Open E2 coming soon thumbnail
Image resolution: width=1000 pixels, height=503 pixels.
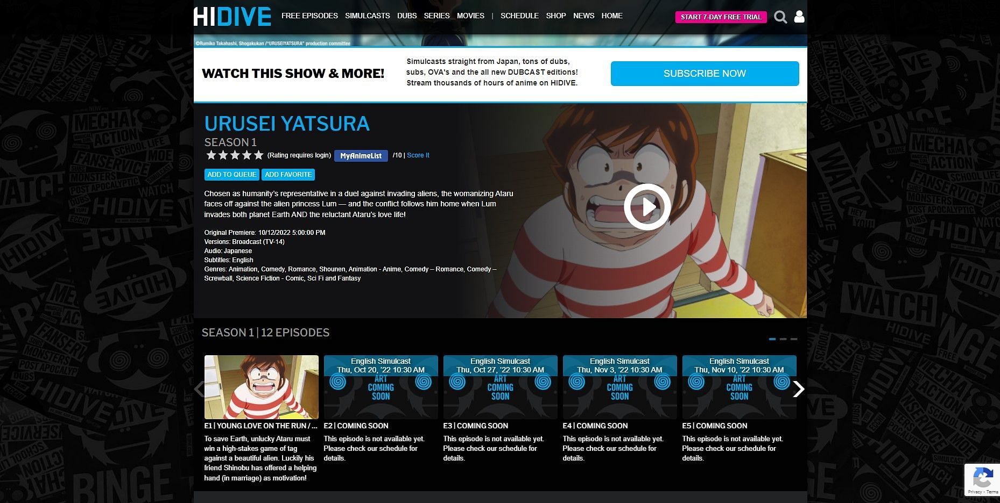(x=381, y=387)
